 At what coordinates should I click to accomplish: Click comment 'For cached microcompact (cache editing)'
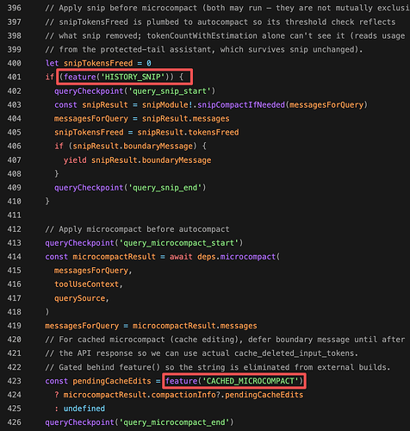(225, 340)
